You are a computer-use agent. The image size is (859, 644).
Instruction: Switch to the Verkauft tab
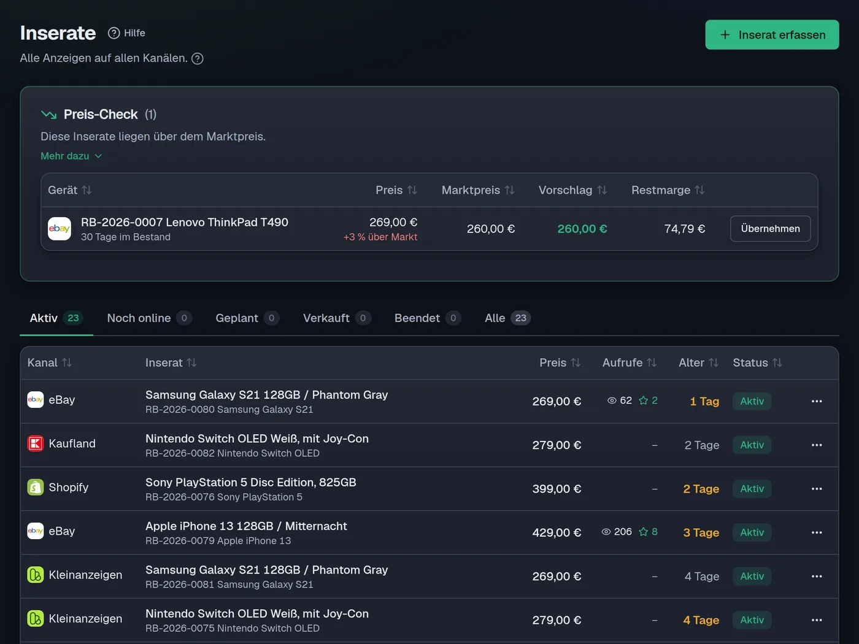coord(336,318)
